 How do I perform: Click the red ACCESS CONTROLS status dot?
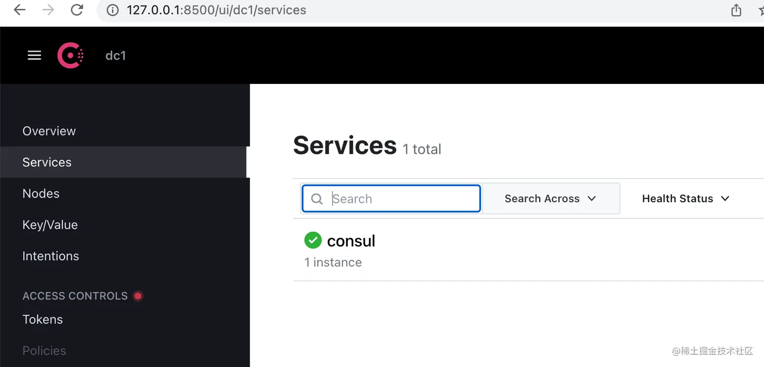137,296
